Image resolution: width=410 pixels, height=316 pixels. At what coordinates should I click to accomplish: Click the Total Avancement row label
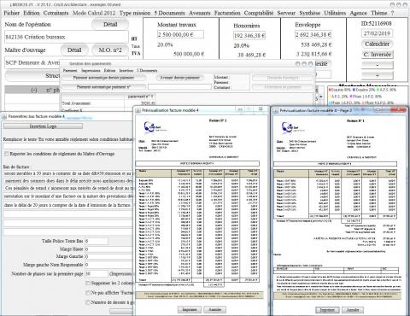pos(76,103)
